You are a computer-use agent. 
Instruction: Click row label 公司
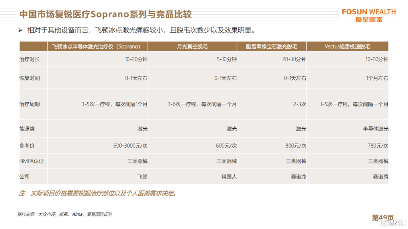(x=24, y=177)
